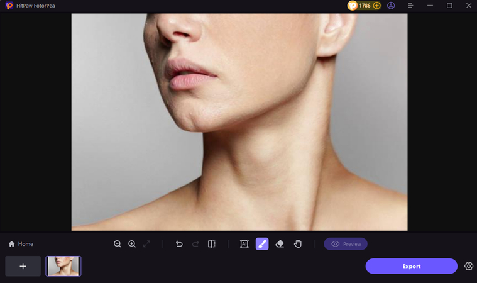
Task: Select the face photo thumbnail
Action: point(63,266)
